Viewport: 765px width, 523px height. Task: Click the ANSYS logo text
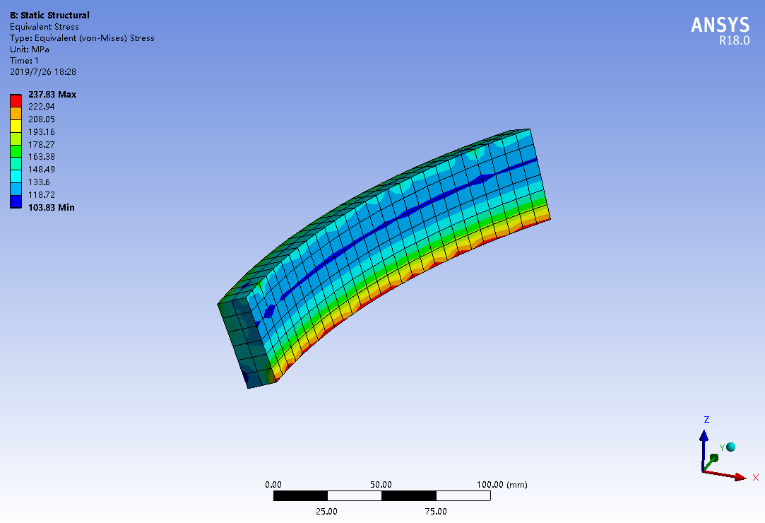tap(720, 25)
